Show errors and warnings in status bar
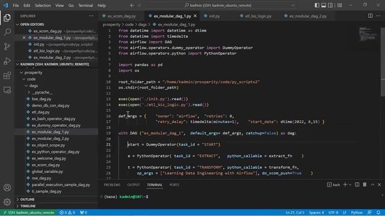Screen dimensions: 385x216 click(x=67, y=212)
